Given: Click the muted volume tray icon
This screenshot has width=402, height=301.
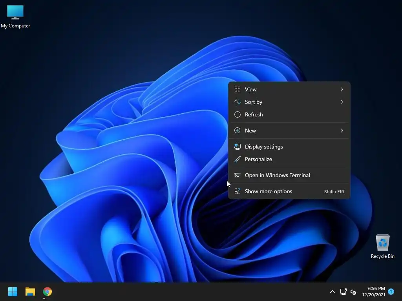Looking at the screenshot, I should [x=353, y=292].
